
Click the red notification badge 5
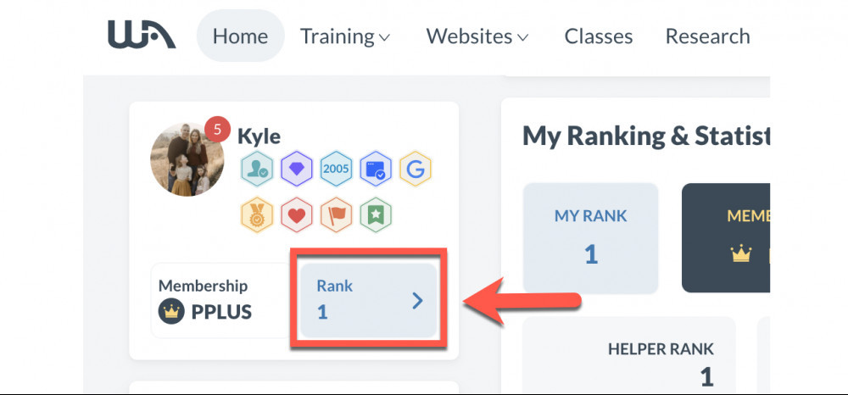217,130
